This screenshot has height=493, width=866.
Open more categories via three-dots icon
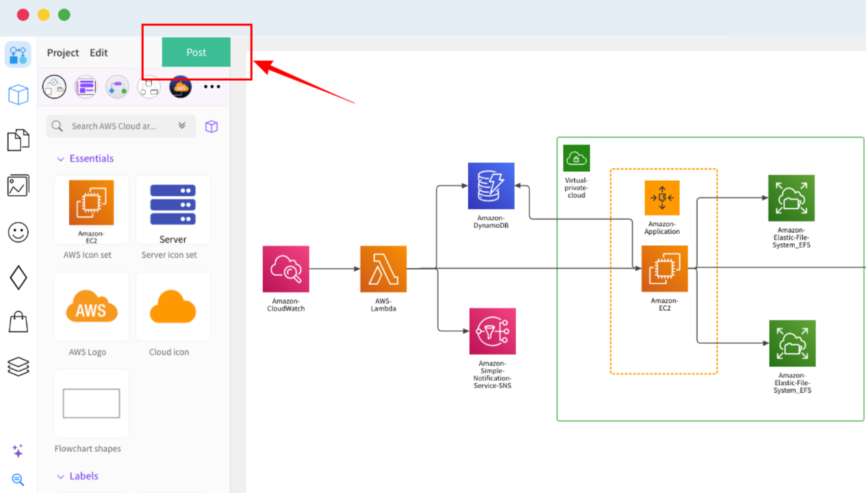212,87
